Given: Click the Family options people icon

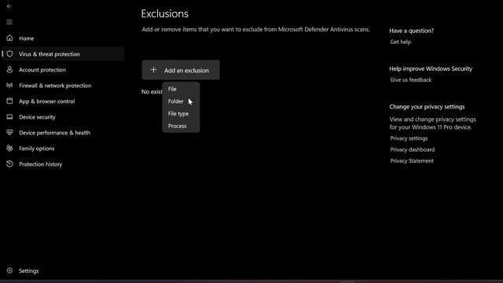Looking at the screenshot, I should [x=9, y=149].
